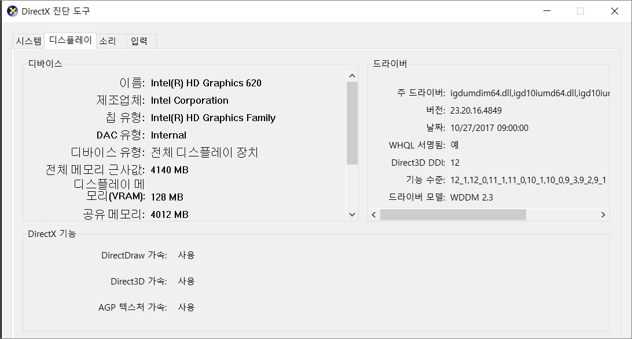632x339 pixels.
Task: Click the DirectX icon in title bar
Action: tap(13, 12)
